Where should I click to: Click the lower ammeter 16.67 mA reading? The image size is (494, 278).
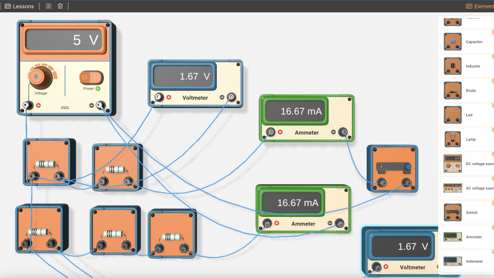[291, 203]
